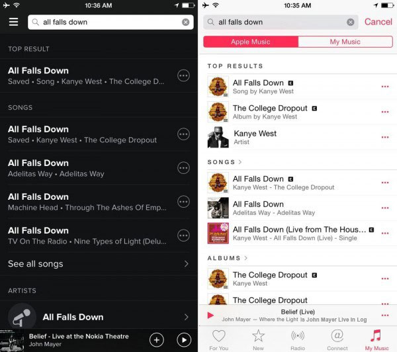The image size is (397, 352).
Task: Switch to the Apple Music segment
Action: click(x=251, y=42)
